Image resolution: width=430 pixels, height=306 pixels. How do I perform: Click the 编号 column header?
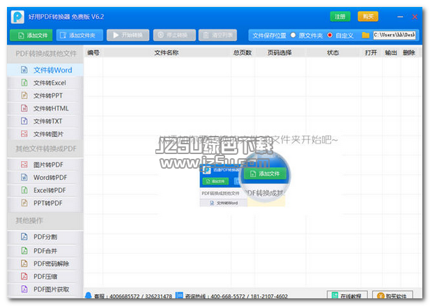[93, 53]
